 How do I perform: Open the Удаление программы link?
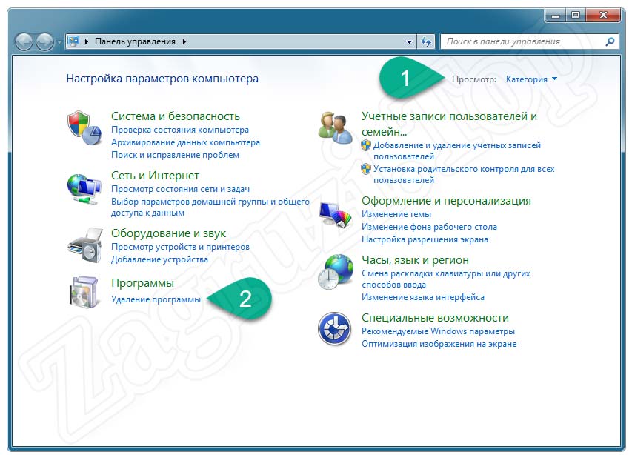pos(156,299)
